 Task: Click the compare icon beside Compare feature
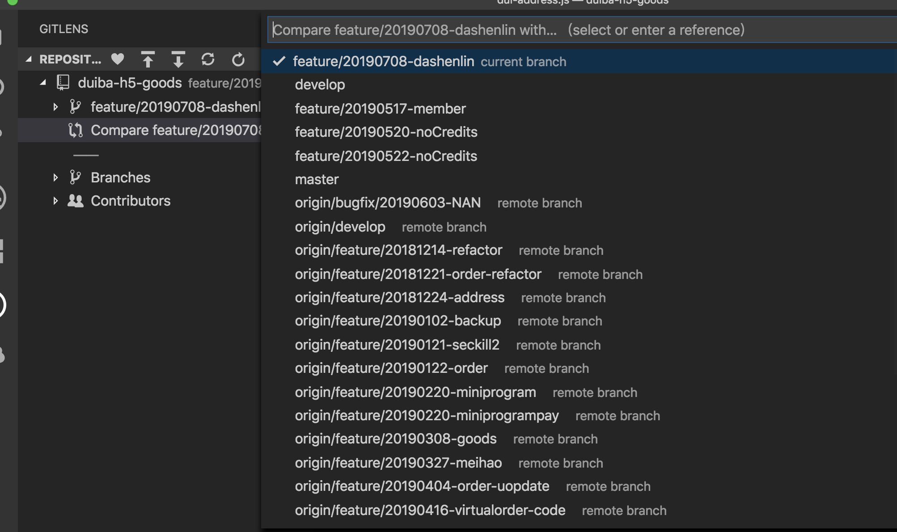76,130
